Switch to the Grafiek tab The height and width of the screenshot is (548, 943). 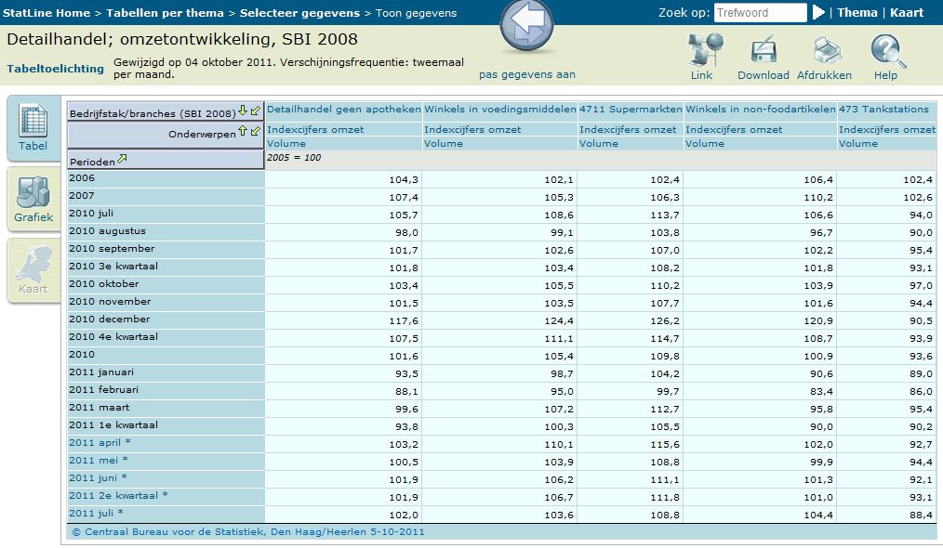click(x=33, y=201)
